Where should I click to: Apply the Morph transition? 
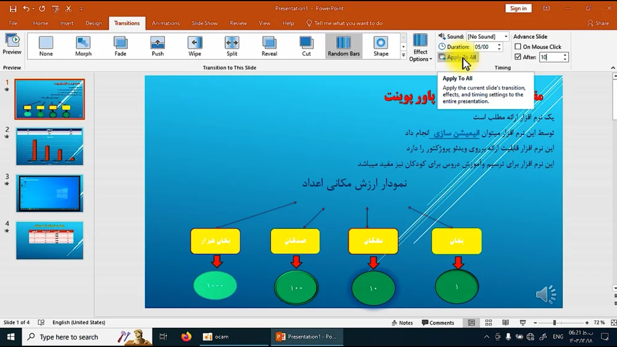click(83, 46)
